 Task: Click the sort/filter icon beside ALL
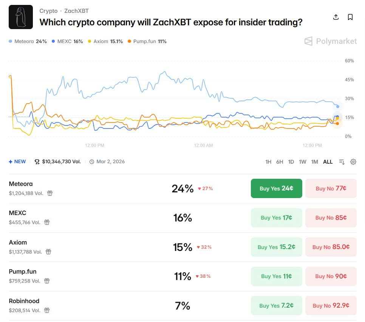pyautogui.click(x=342, y=162)
